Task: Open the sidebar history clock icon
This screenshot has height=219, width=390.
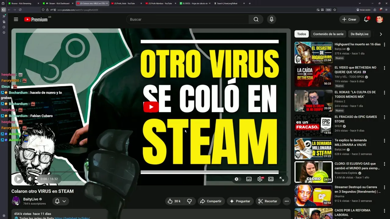Action: (x=4, y=27)
